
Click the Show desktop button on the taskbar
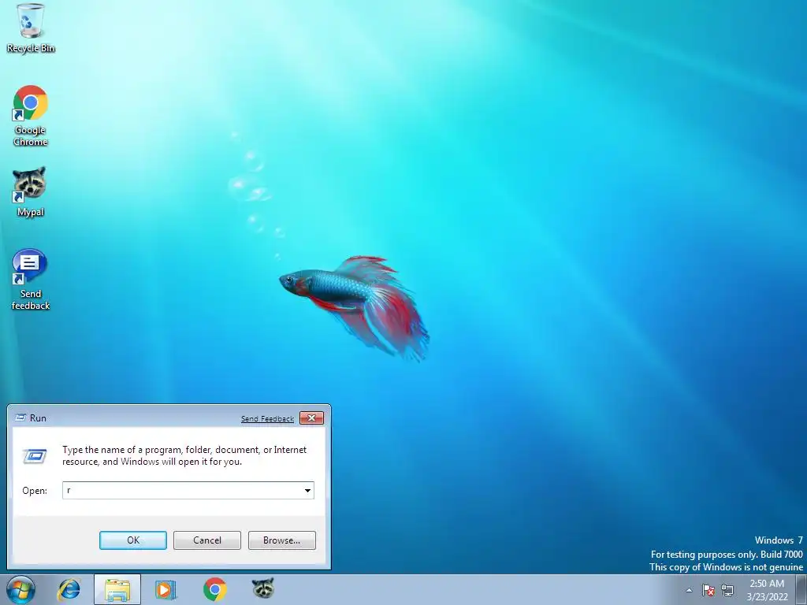pos(801,589)
